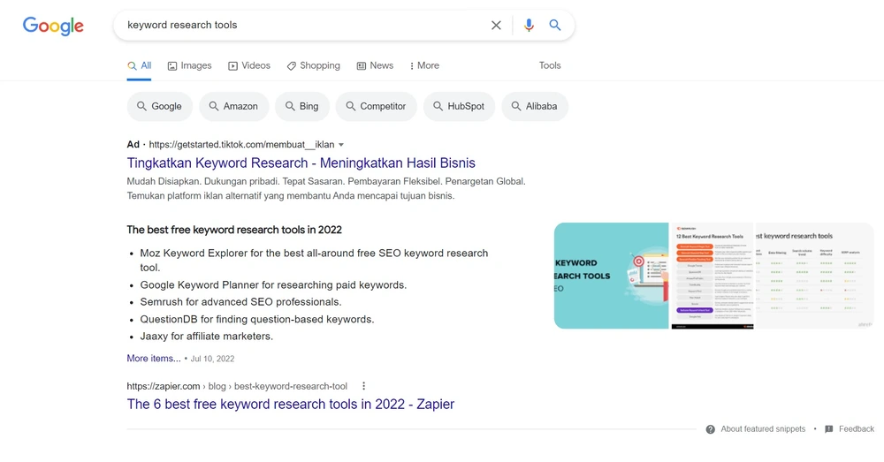Image resolution: width=884 pixels, height=462 pixels.
Task: Click the Google logo
Action: (x=53, y=26)
